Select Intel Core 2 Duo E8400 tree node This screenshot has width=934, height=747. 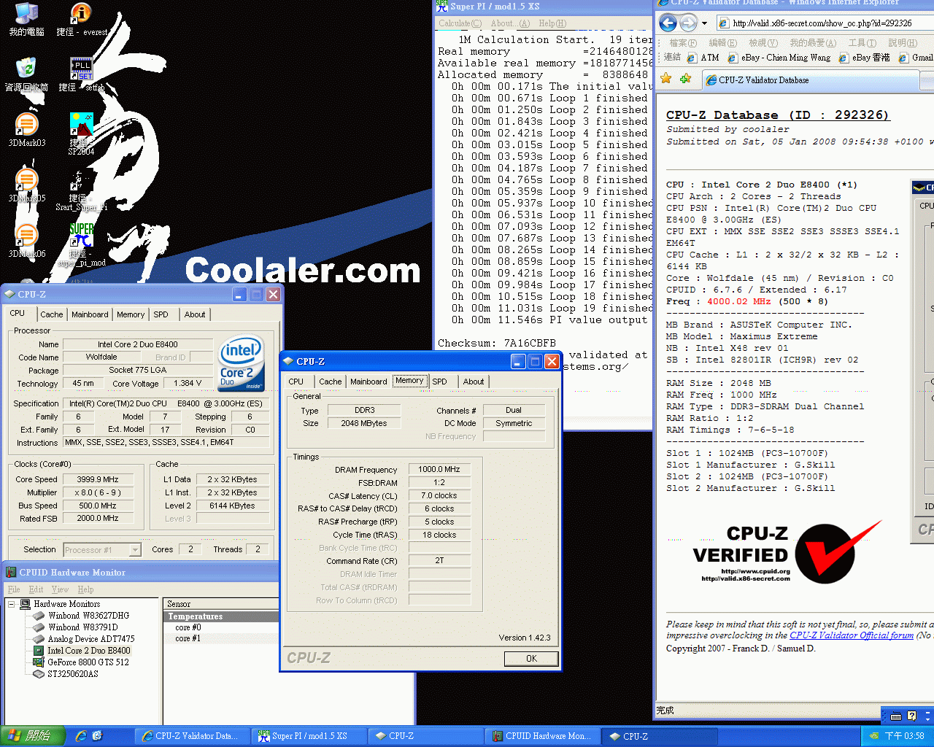click(x=88, y=651)
